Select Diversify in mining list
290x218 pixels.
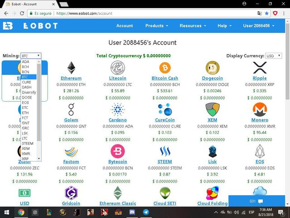pyautogui.click(x=29, y=92)
